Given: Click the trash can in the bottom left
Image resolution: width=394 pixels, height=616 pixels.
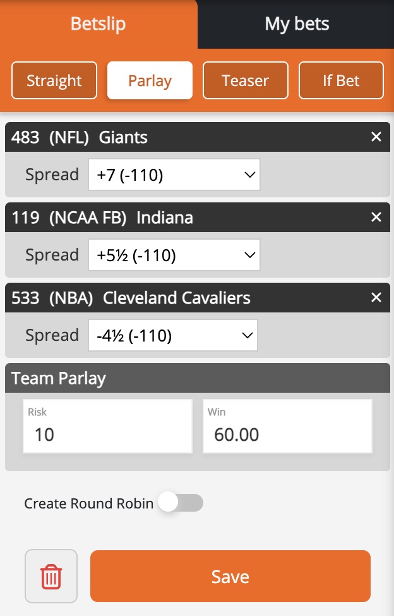Looking at the screenshot, I should click(51, 576).
